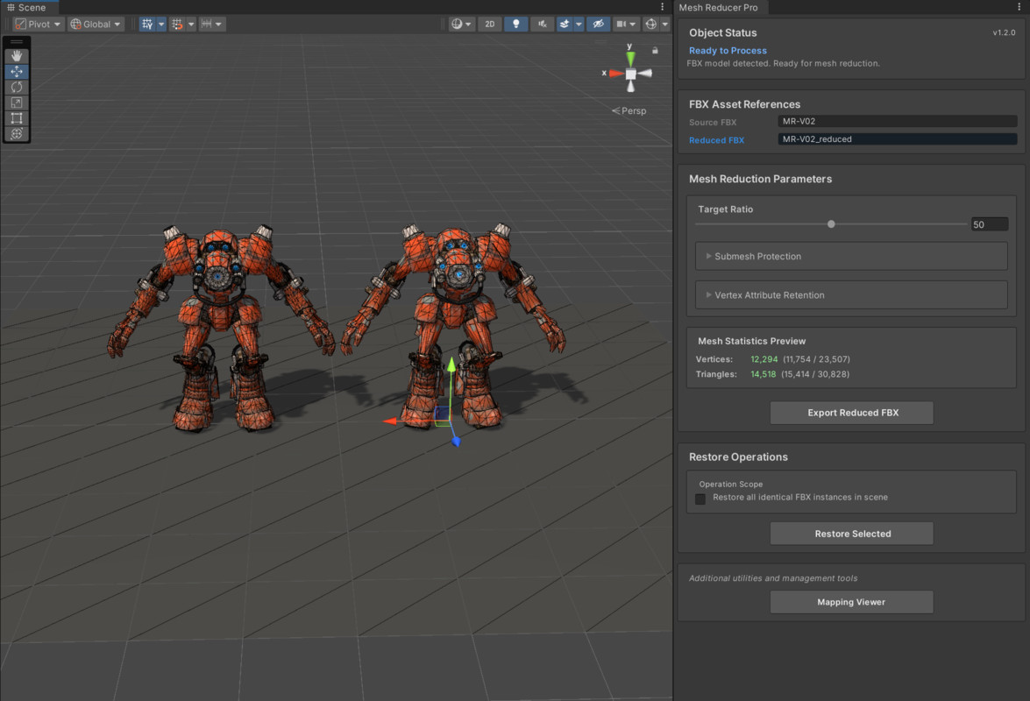Click Export Reduced FBX button
1030x701 pixels.
coord(852,413)
